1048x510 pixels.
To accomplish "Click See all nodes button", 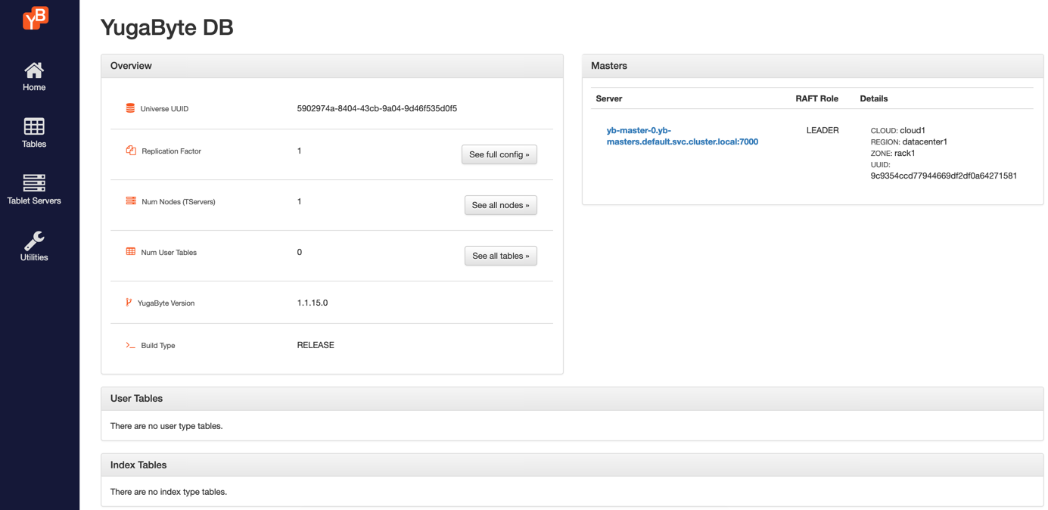I will tap(501, 205).
